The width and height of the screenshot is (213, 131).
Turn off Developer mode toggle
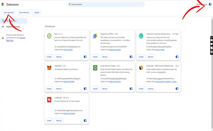click(x=210, y=4)
